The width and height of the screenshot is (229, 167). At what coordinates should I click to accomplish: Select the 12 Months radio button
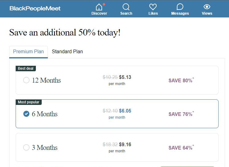pos(26,80)
